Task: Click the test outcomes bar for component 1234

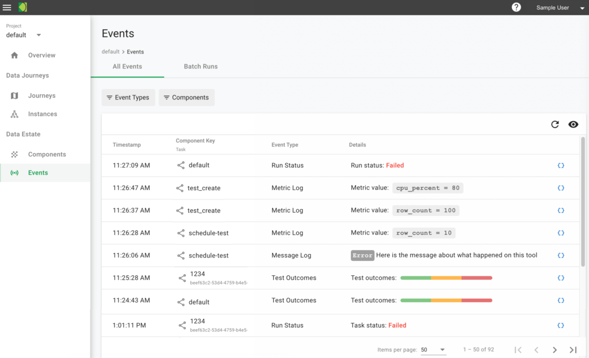Action: [x=447, y=278]
